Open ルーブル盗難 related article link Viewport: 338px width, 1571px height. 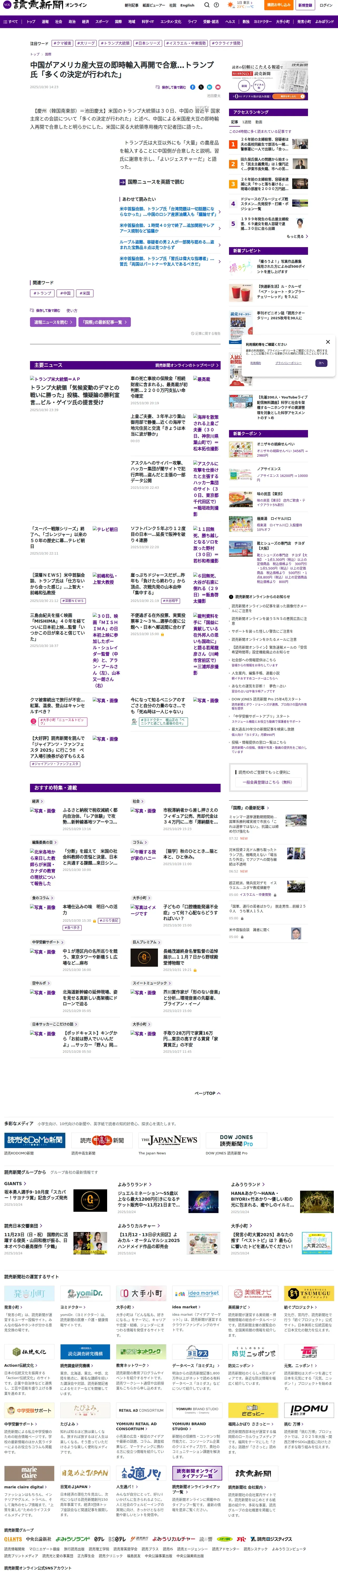click(x=167, y=245)
